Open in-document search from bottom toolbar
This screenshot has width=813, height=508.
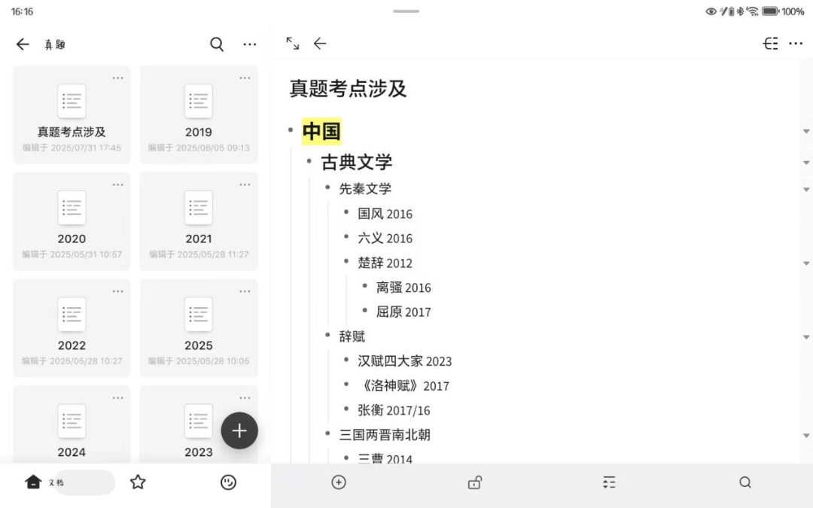(744, 482)
